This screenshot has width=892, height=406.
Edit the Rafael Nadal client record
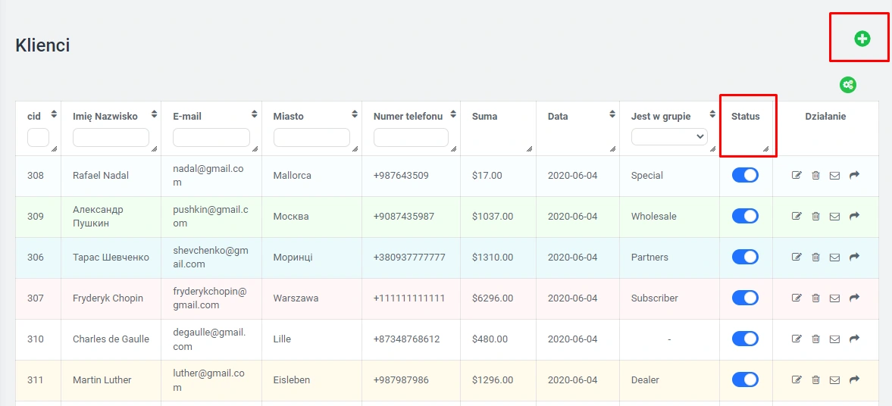[x=797, y=176]
